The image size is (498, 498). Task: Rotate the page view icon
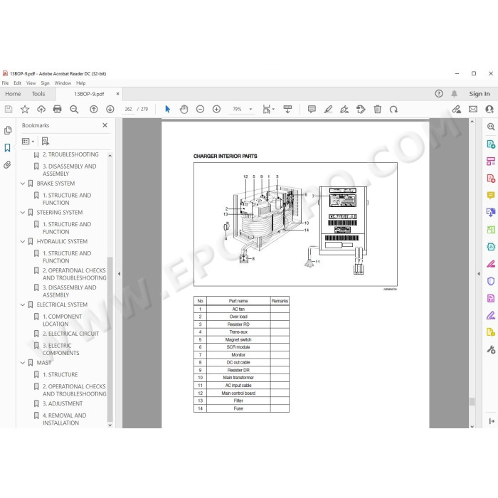[393, 110]
